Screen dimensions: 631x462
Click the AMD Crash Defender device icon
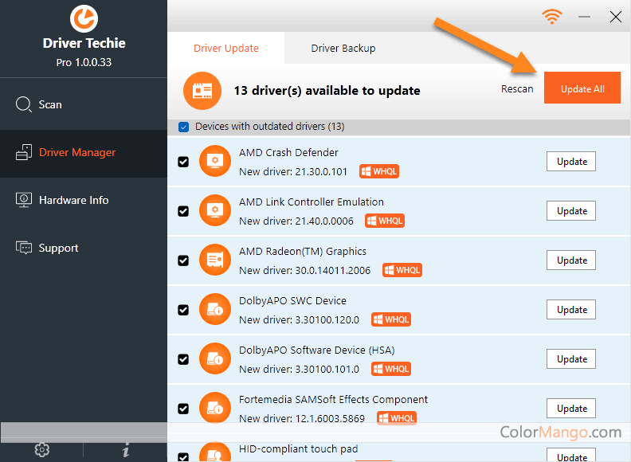(x=214, y=161)
